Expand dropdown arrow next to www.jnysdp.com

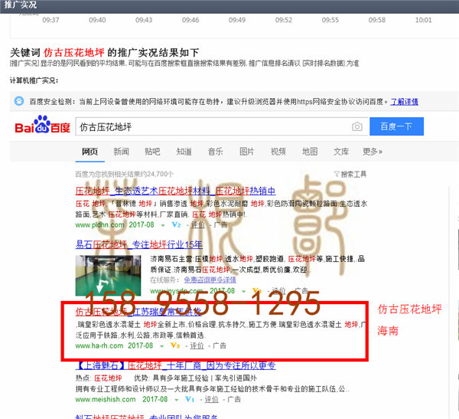click(243, 291)
